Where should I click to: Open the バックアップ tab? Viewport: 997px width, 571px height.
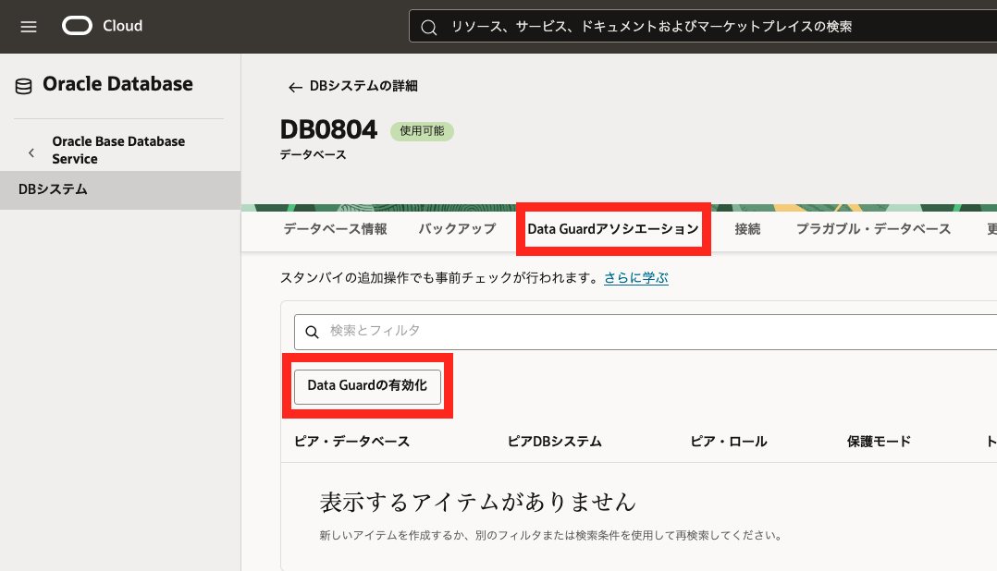coord(457,229)
